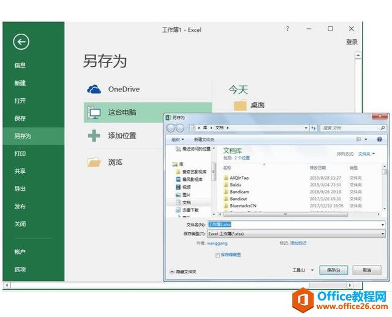Select 最近访问的位置 in navigation pane

pos(194,149)
